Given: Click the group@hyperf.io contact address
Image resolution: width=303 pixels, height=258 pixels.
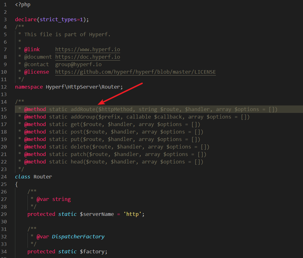Looking at the screenshot, I should click(x=78, y=64).
